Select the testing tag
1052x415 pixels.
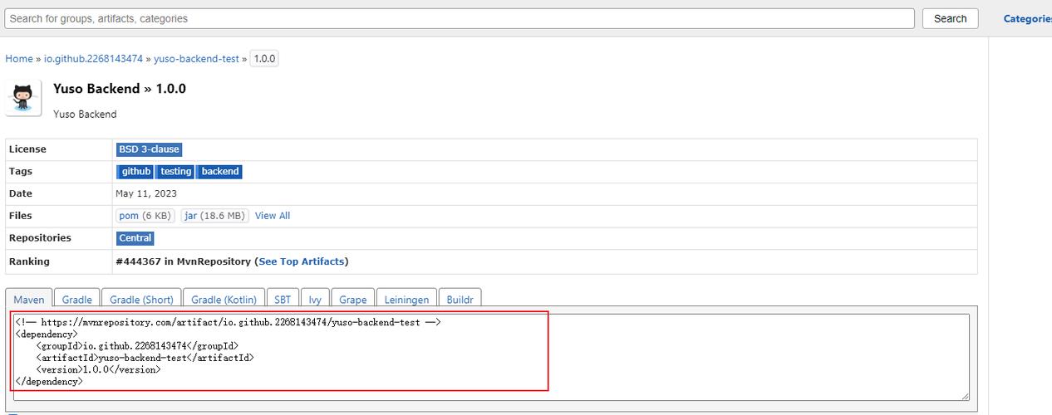[x=175, y=172]
